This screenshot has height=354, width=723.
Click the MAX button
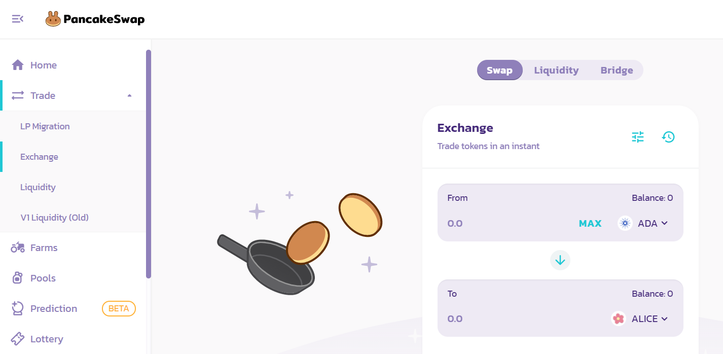590,223
